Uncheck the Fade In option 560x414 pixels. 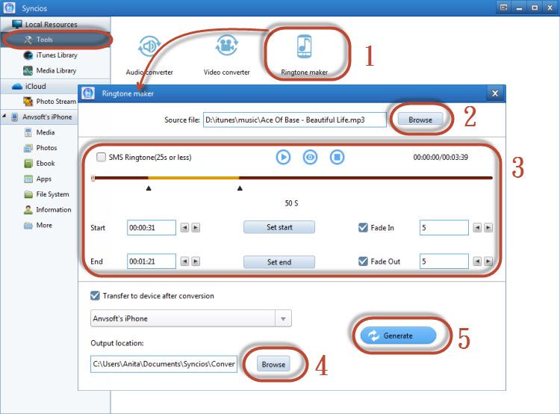[x=363, y=228]
